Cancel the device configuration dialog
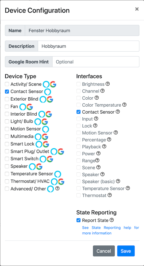The height and width of the screenshot is (266, 144). click(104, 251)
